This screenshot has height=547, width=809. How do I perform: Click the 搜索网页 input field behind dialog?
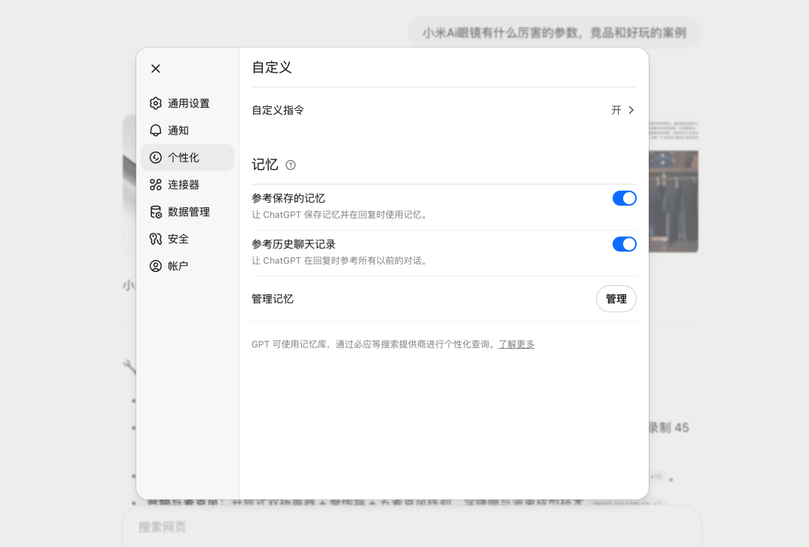pos(412,527)
